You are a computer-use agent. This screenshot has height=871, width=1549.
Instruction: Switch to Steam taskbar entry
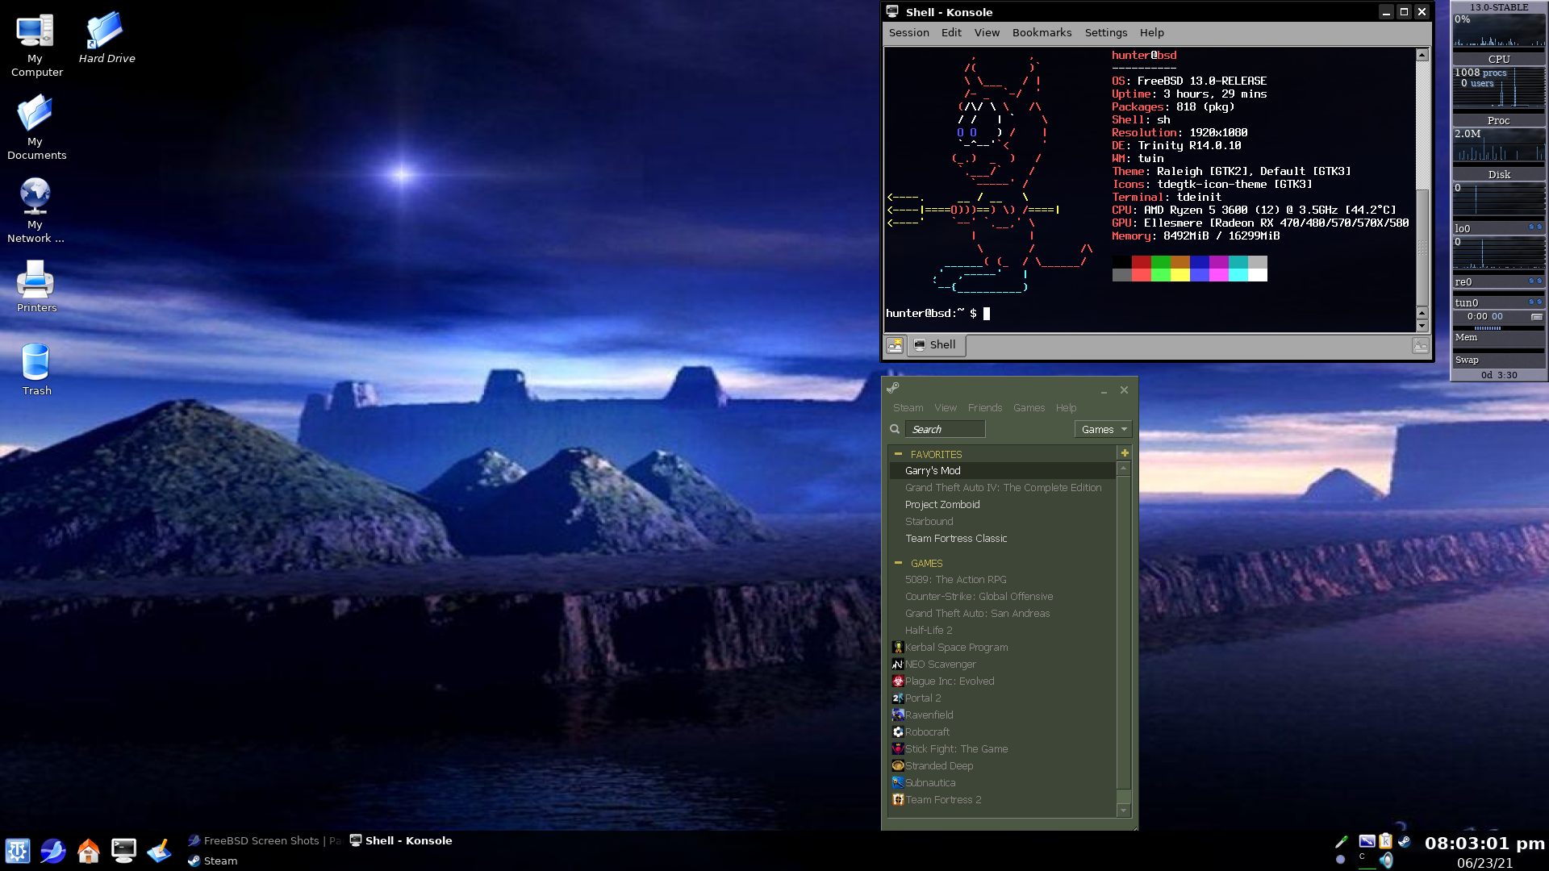click(213, 861)
